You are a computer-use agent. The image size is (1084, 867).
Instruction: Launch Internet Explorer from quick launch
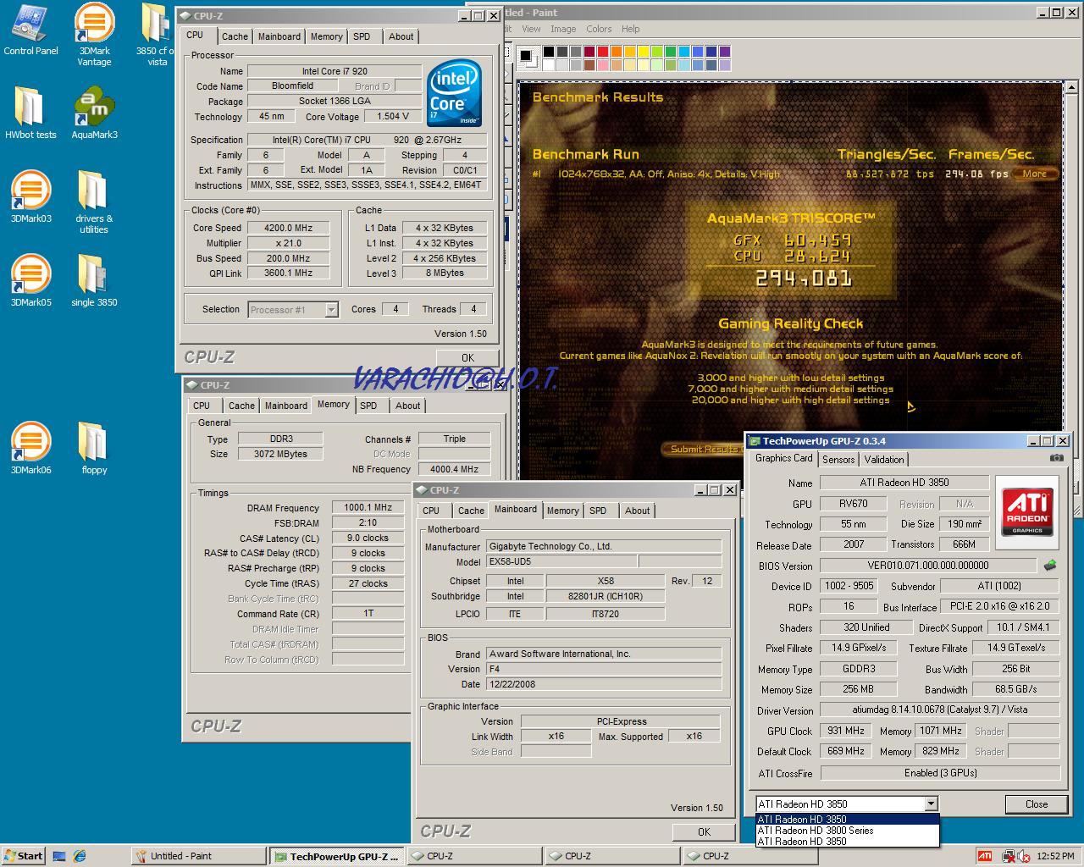[80, 856]
